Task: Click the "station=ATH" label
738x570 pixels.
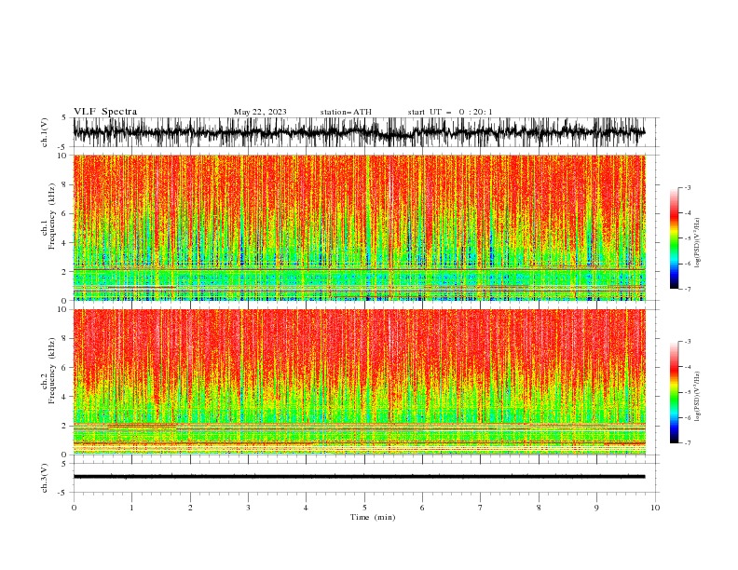Action: tap(346, 112)
